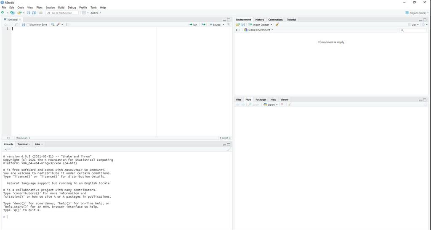431x230 pixels.
Task: Open the Debug menu
Action: pos(72,8)
